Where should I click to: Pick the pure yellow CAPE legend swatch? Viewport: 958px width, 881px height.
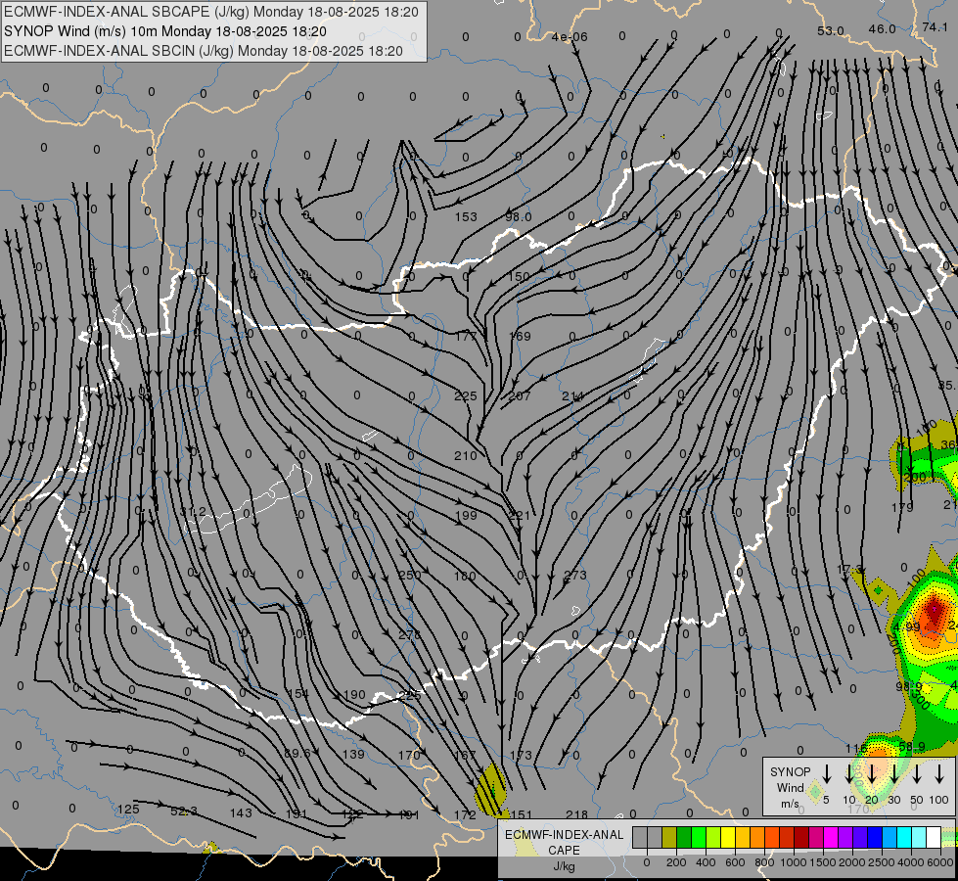coord(728,838)
